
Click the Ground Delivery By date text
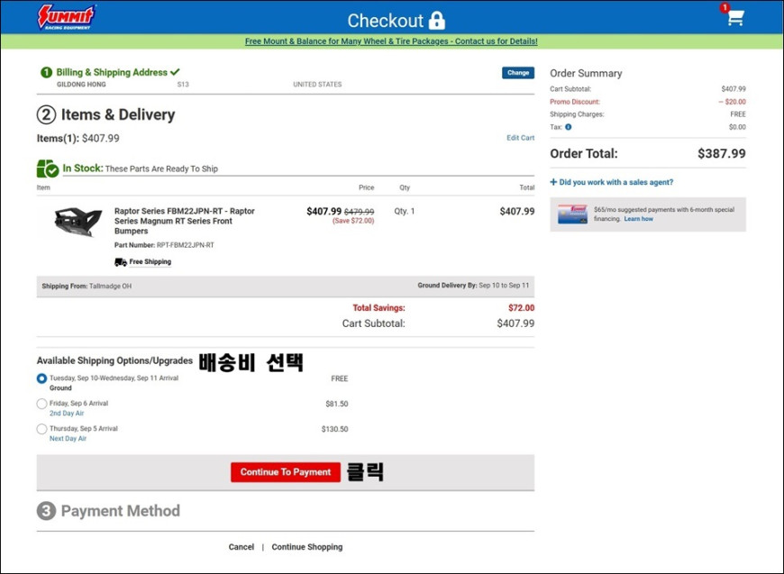(473, 286)
